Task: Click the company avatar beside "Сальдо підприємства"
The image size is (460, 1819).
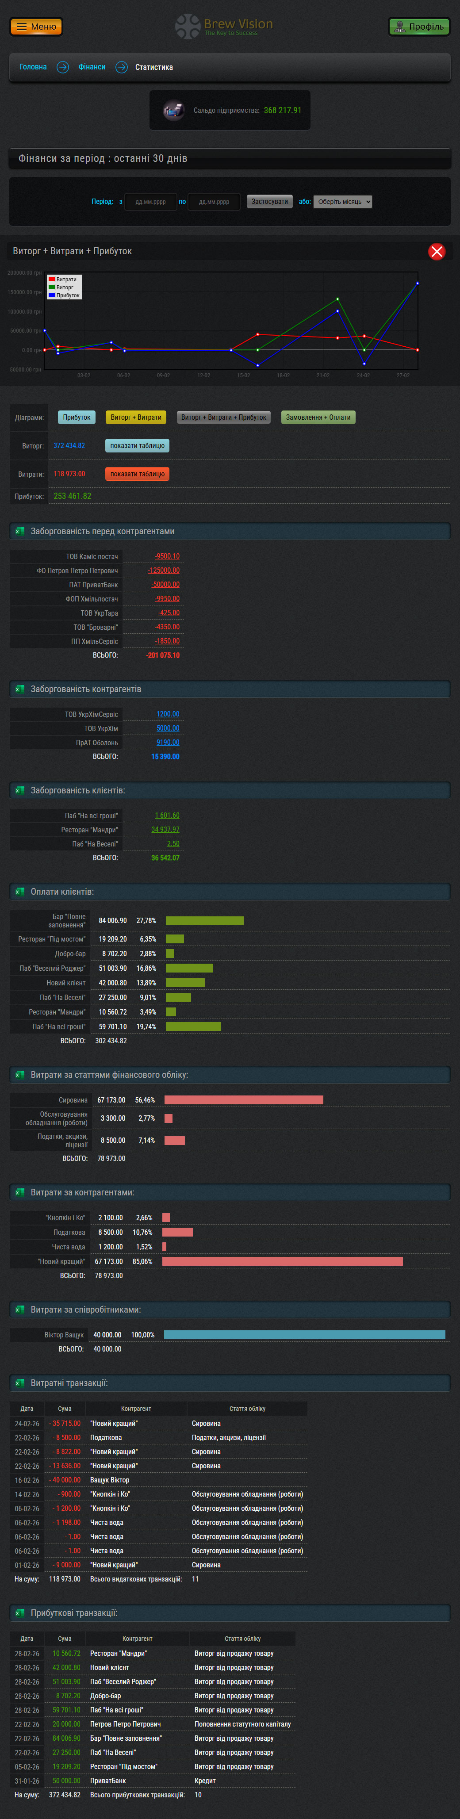Action: (x=173, y=110)
